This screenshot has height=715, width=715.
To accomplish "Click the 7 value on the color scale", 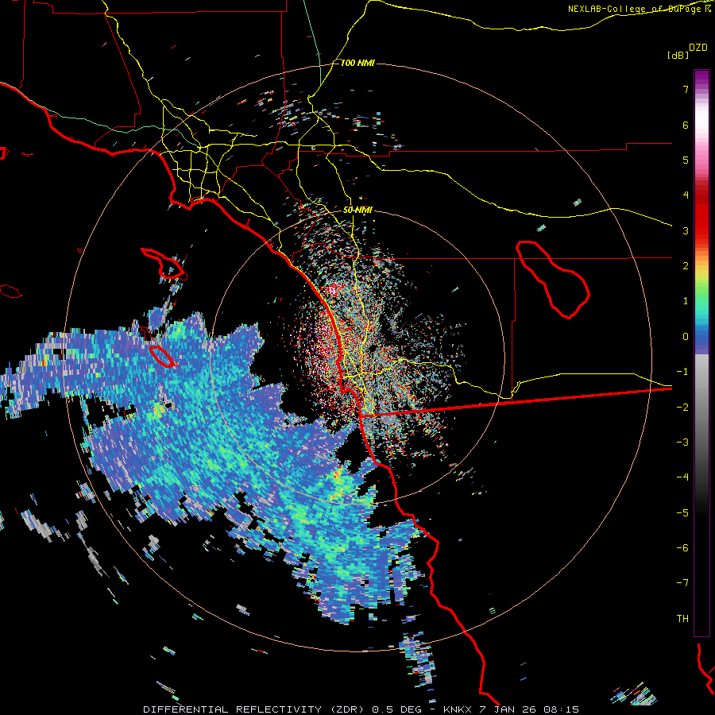I will click(686, 89).
